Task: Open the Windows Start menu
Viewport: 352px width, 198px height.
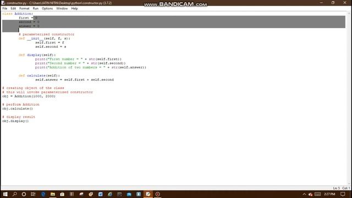Action: coord(5,194)
